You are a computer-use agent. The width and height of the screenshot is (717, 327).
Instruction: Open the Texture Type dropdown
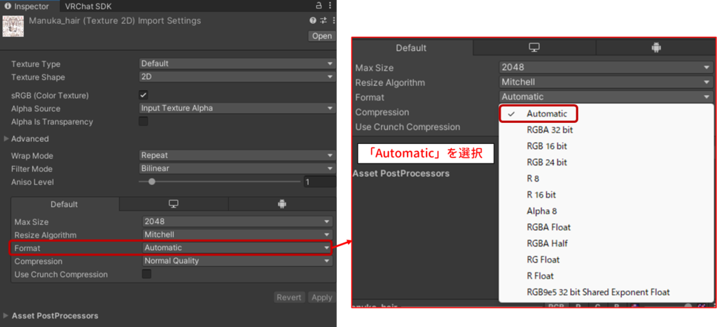237,64
